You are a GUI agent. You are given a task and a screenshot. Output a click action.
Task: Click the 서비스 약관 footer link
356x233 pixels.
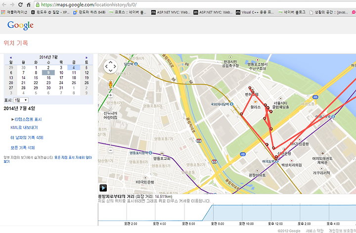click(x=314, y=231)
